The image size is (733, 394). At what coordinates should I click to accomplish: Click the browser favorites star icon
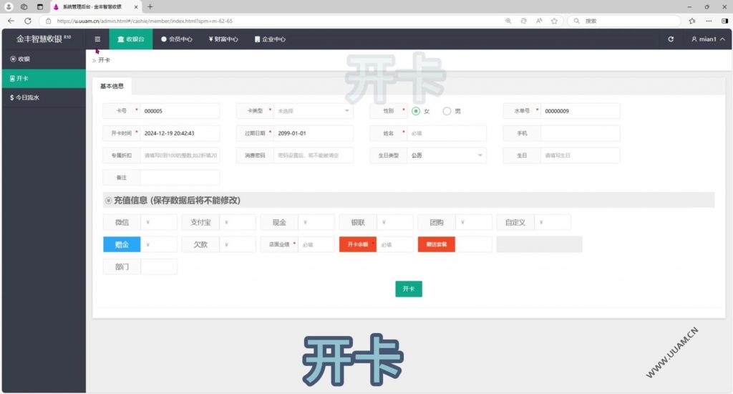[692, 21]
